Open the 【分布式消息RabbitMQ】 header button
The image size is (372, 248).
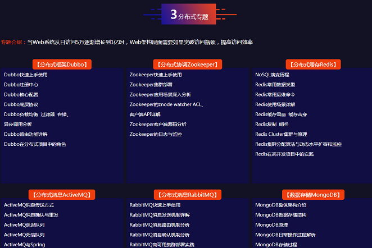(x=188, y=195)
